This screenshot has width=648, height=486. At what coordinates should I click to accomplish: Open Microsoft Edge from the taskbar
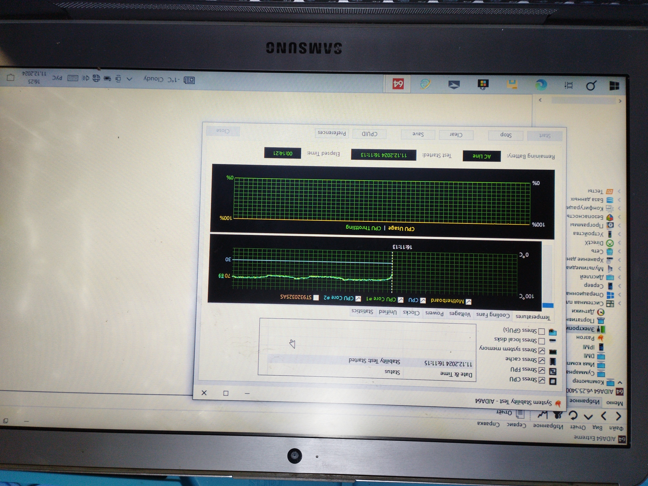(541, 84)
